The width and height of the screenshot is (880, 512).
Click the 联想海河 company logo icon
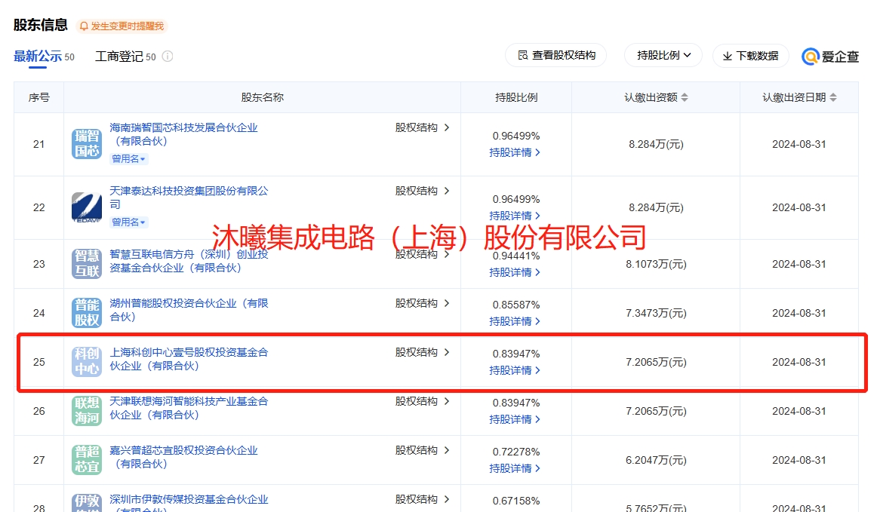click(x=87, y=411)
